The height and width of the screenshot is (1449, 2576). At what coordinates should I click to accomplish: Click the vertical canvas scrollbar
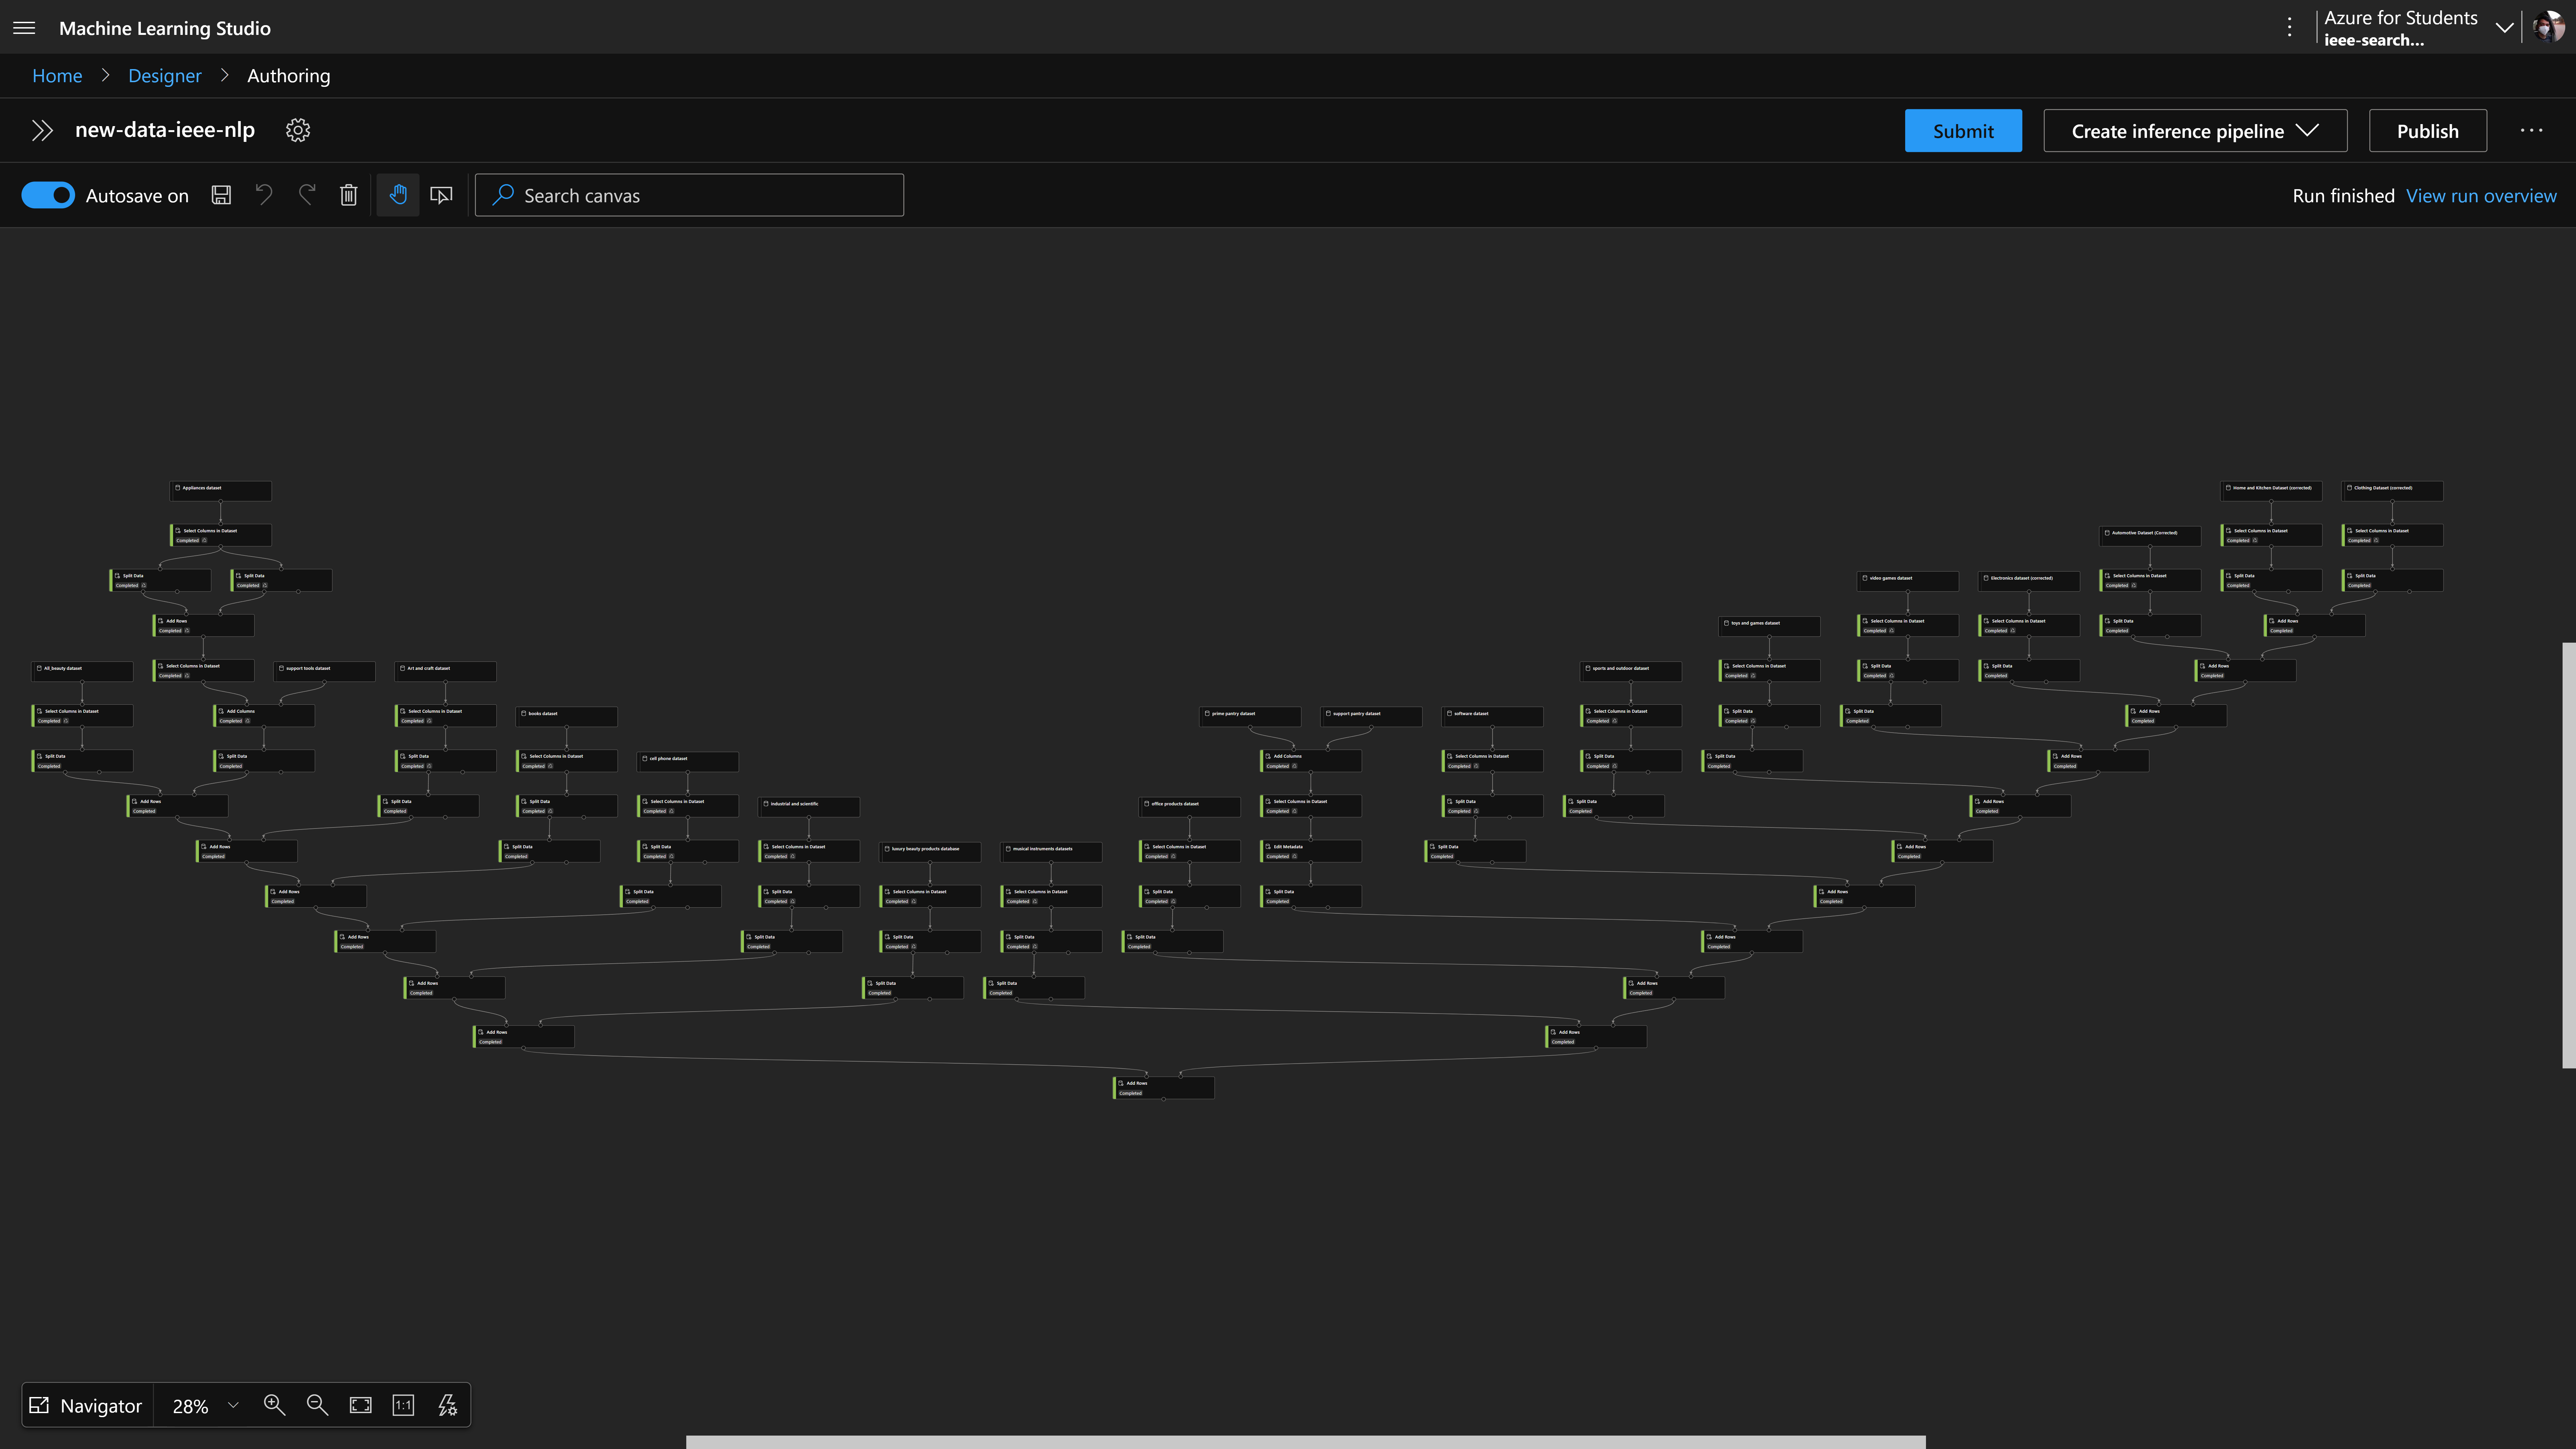tap(2569, 855)
